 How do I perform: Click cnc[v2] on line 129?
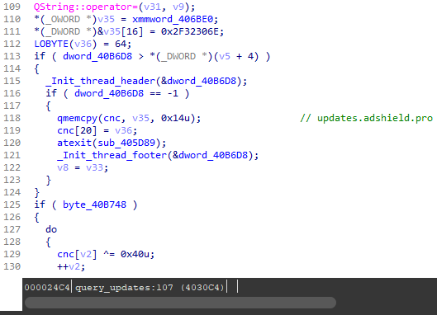point(77,254)
